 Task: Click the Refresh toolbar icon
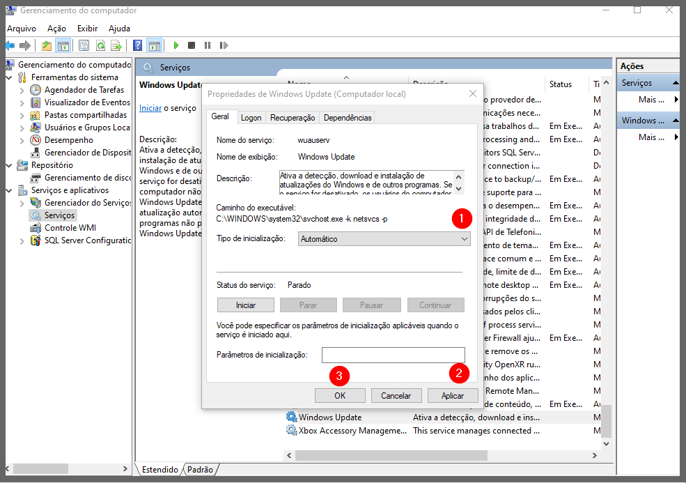coord(100,45)
